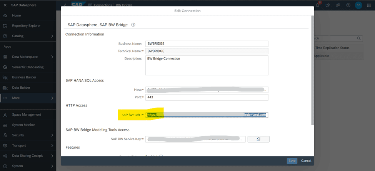Open the feedback chat icon in header

point(328,5)
